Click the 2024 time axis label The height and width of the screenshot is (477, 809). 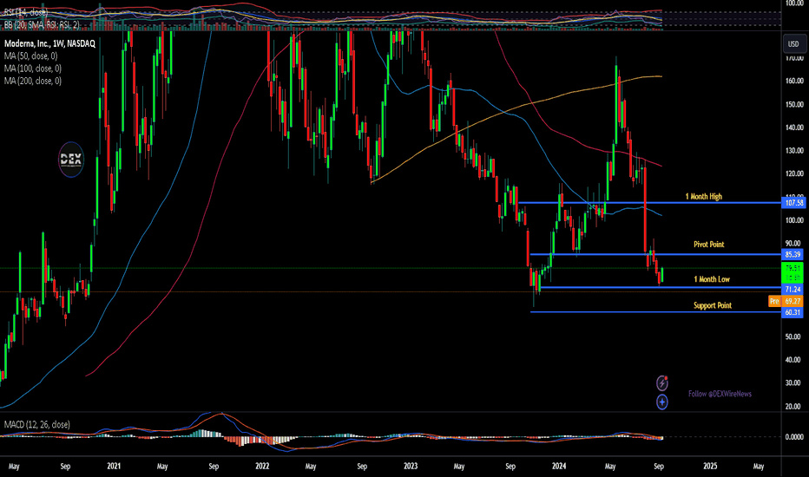tap(559, 467)
